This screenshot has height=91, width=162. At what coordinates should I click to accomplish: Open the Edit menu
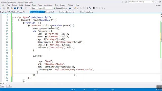[3, 5]
